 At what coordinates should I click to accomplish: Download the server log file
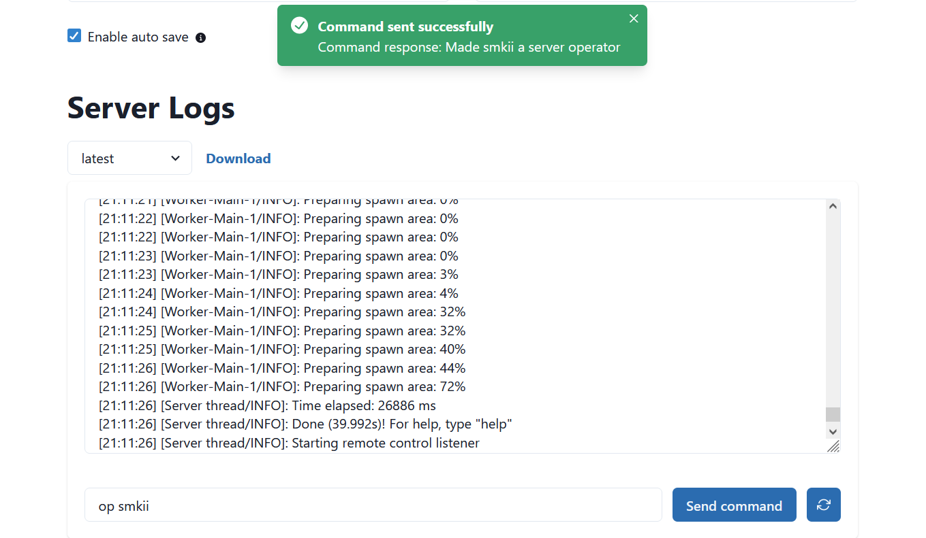tap(238, 158)
